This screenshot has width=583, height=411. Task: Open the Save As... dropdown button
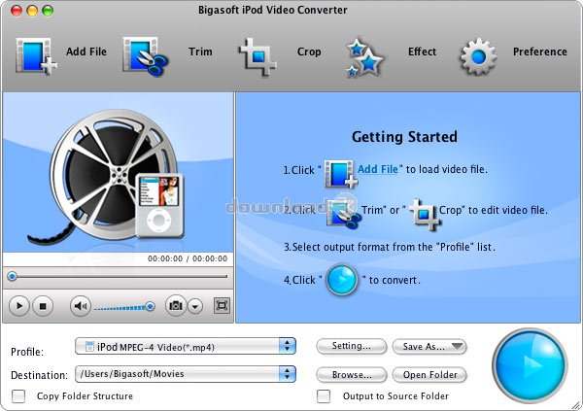[429, 346]
